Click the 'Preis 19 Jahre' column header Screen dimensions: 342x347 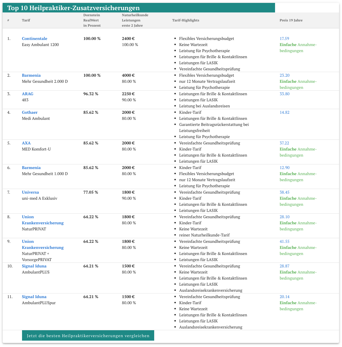pos(291,20)
